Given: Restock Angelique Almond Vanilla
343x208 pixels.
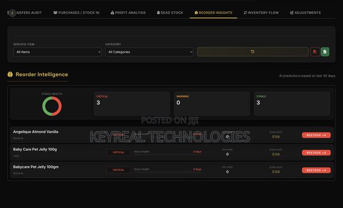Looking at the screenshot, I should point(316,135).
